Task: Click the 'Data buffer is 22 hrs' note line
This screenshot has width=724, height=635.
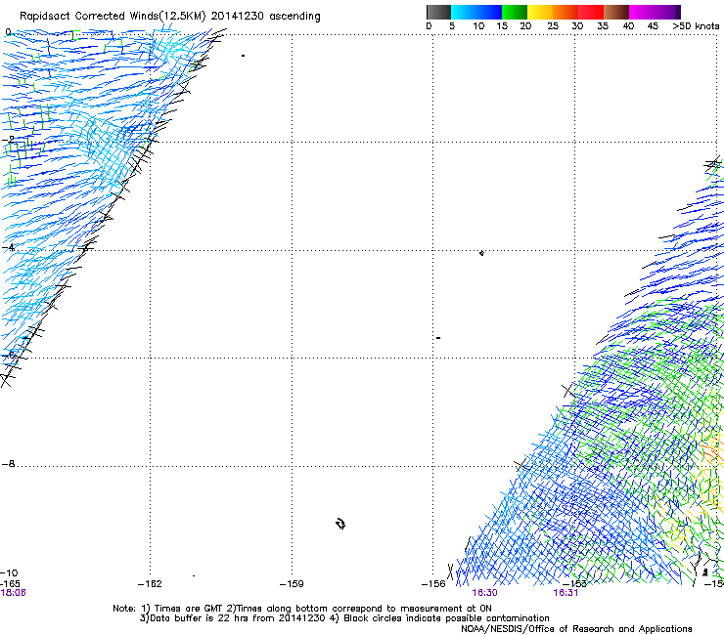Action: tap(344, 618)
